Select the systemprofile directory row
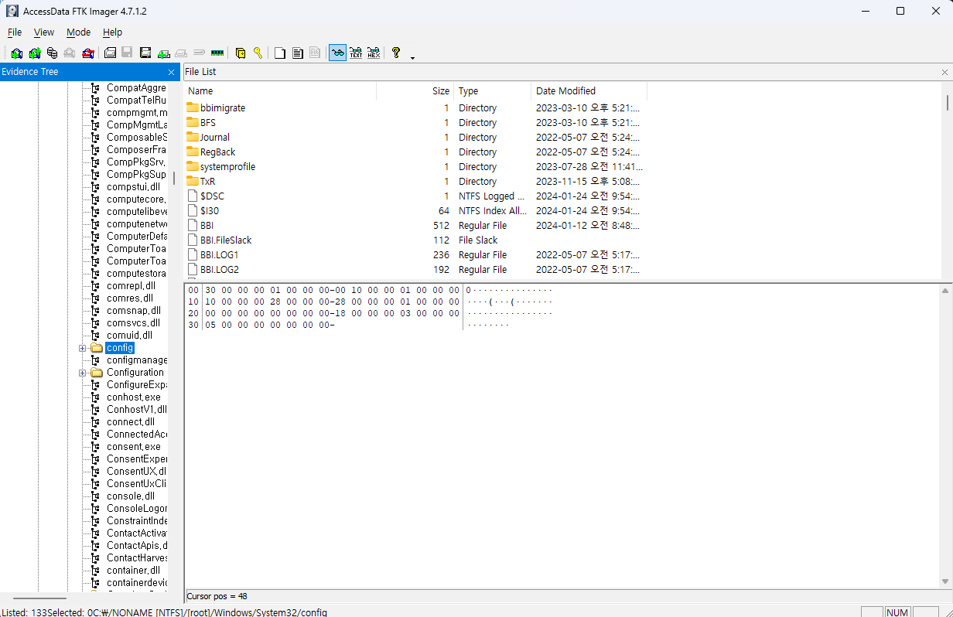953x617 pixels. 415,167
